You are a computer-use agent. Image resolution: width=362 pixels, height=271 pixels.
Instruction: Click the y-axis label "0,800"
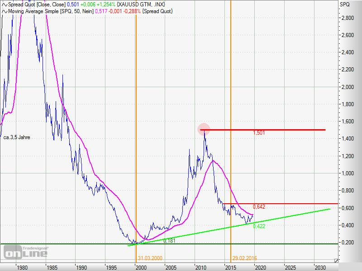348,191
